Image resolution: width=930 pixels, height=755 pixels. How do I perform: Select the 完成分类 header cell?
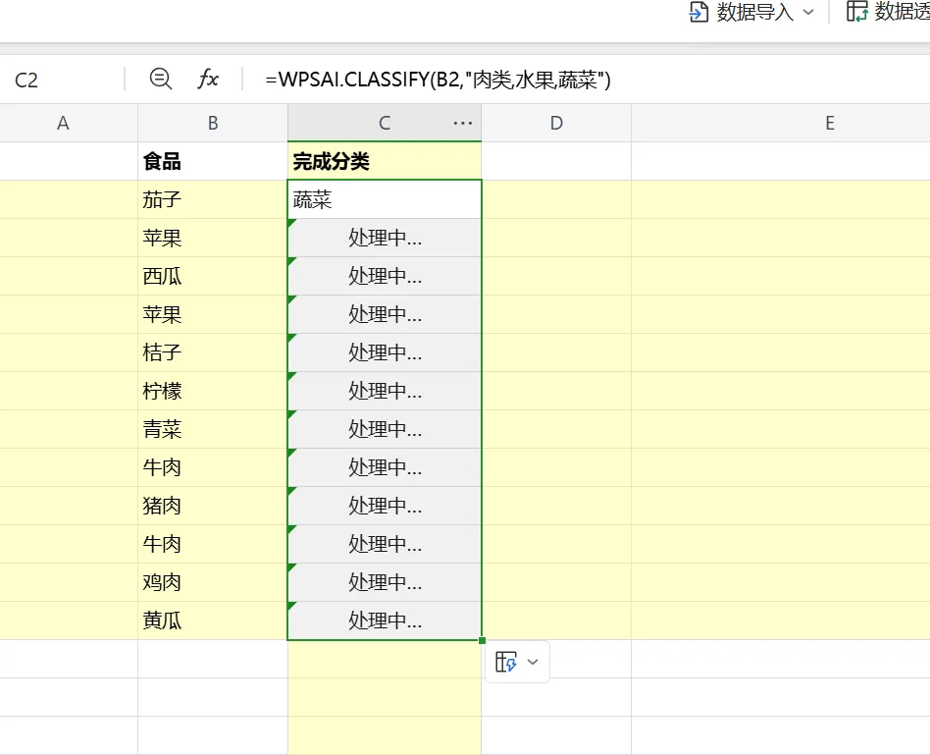[x=385, y=161]
